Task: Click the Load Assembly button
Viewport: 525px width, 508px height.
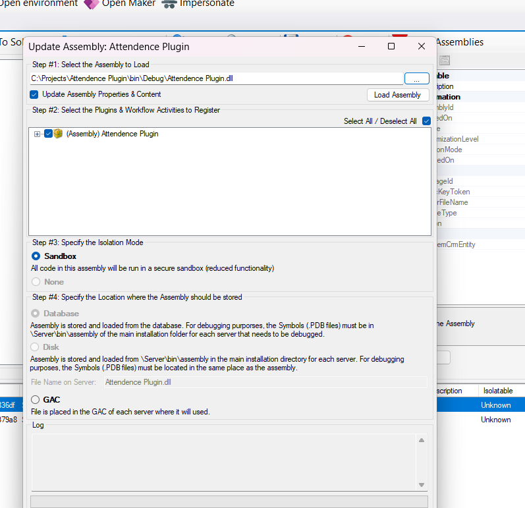Action: [x=397, y=95]
